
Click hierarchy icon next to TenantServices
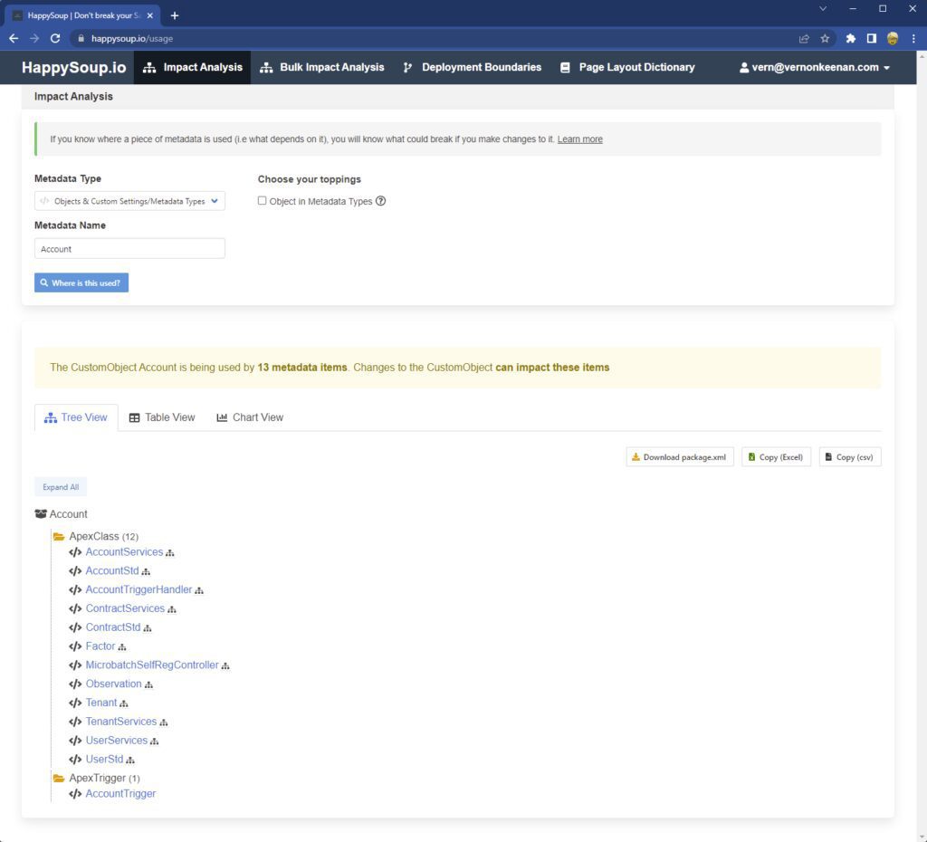coord(165,722)
